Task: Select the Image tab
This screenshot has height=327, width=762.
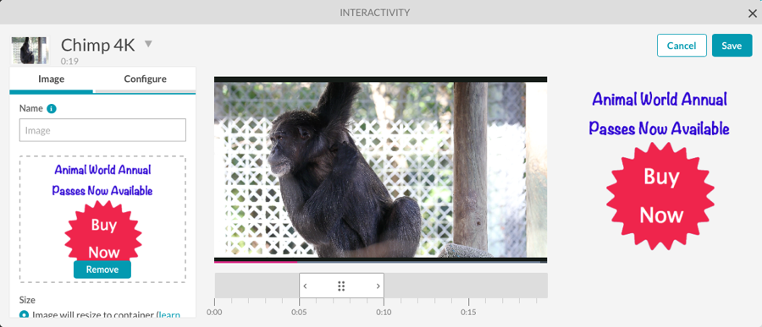Action: tap(51, 79)
